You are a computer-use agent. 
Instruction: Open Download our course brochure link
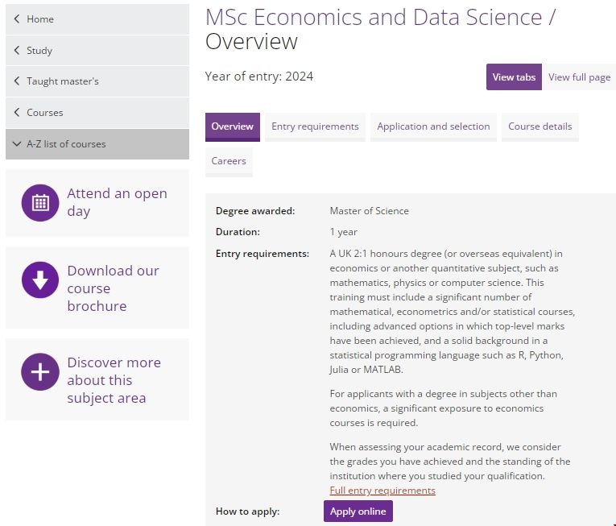click(113, 288)
